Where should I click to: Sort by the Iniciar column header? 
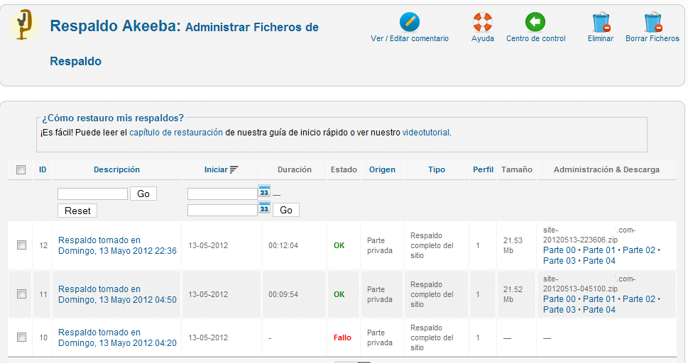click(216, 169)
